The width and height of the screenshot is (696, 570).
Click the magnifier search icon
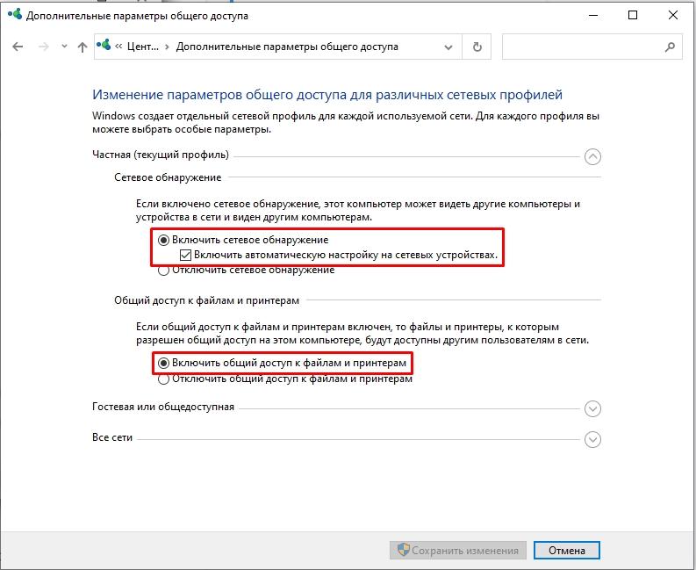[670, 47]
